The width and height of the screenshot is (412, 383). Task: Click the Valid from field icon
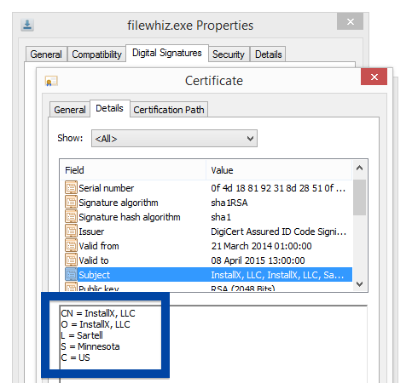pos(71,246)
